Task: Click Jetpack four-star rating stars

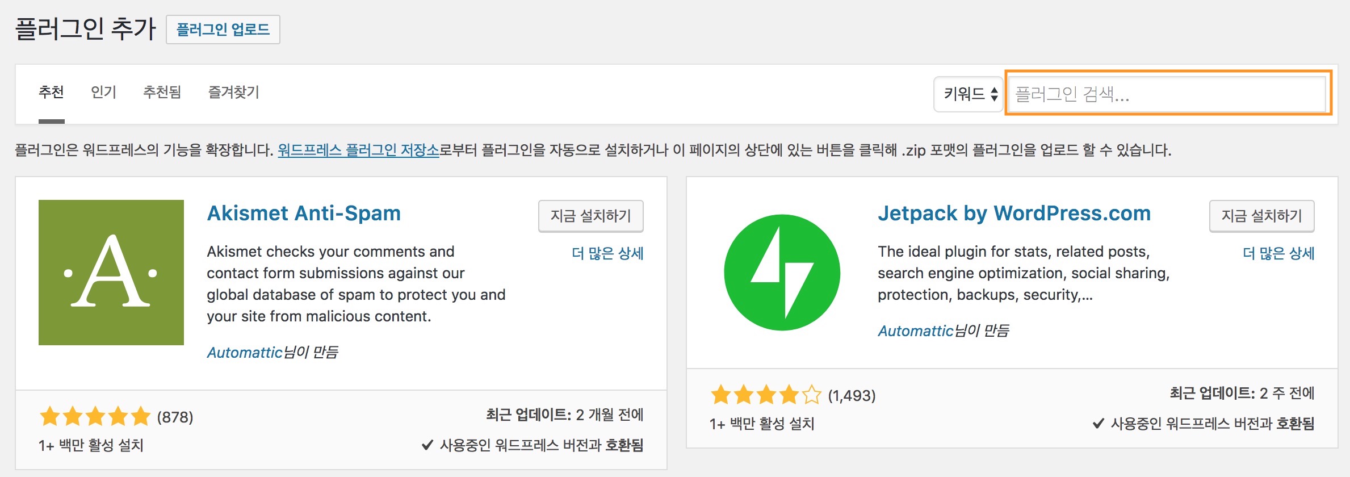Action: (x=766, y=395)
